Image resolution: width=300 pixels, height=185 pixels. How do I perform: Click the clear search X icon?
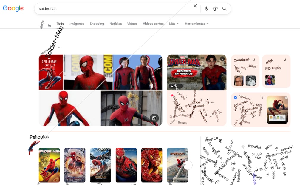coord(195,6)
